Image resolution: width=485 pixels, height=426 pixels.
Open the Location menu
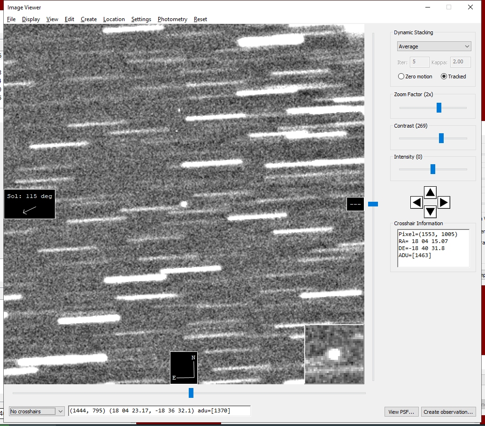(x=114, y=19)
